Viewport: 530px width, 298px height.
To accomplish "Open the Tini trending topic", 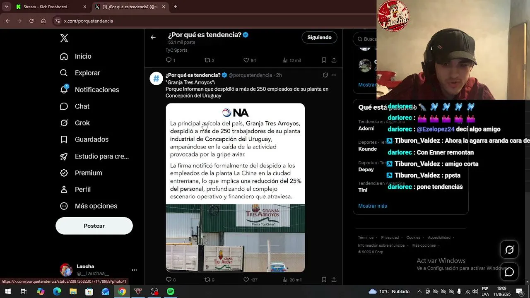I will pos(363,190).
